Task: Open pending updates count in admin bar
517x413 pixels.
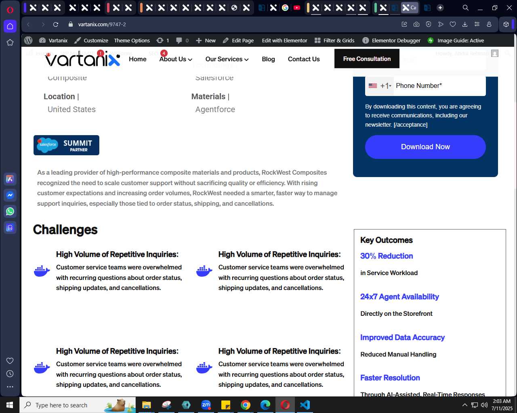Action: pos(163,40)
